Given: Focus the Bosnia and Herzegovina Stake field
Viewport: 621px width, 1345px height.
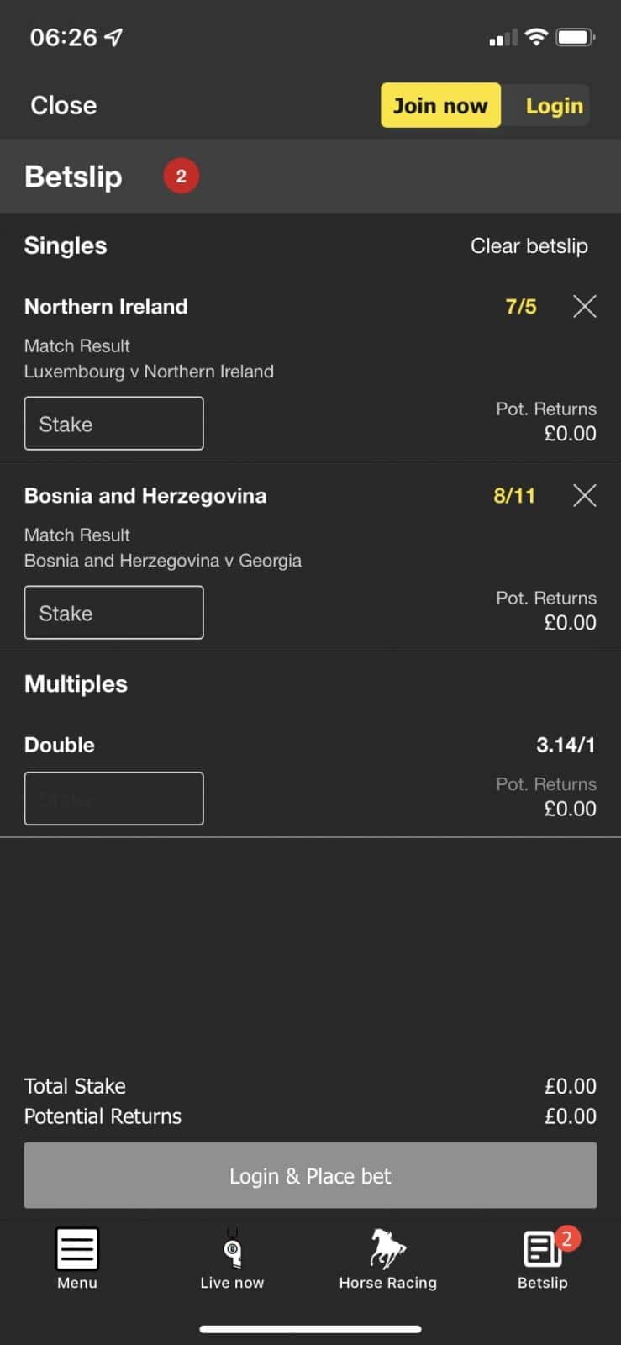Looking at the screenshot, I should [113, 613].
